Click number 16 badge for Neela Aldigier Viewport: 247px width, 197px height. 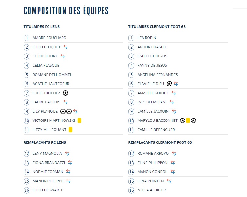[x=132, y=190]
